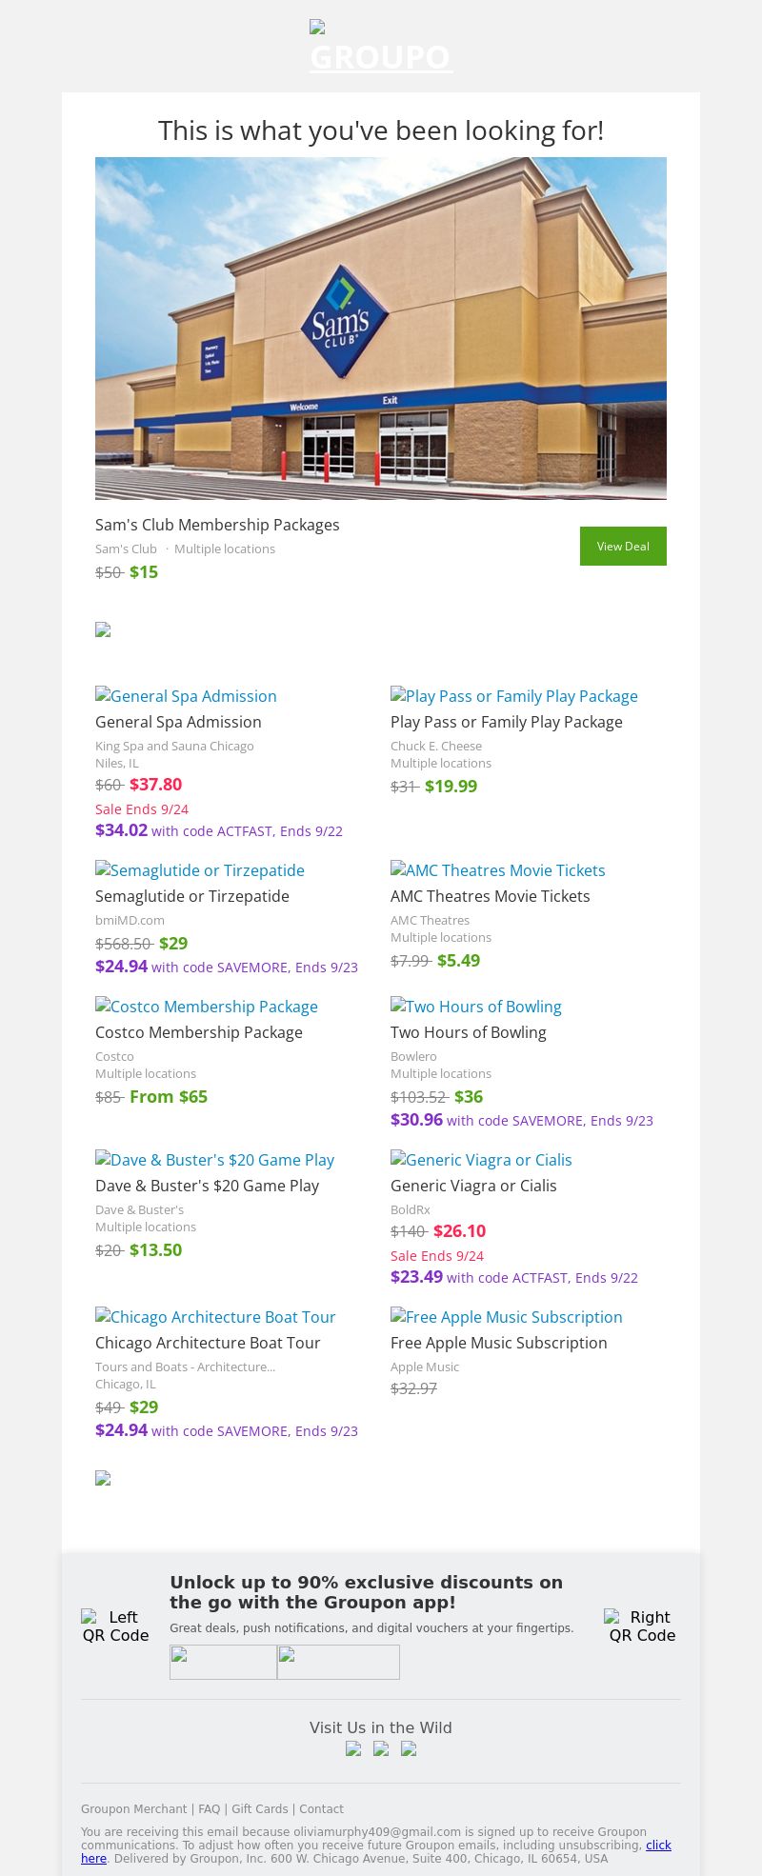Click the Groupon logo at top
Image resolution: width=762 pixels, height=1876 pixels.
(x=380, y=48)
